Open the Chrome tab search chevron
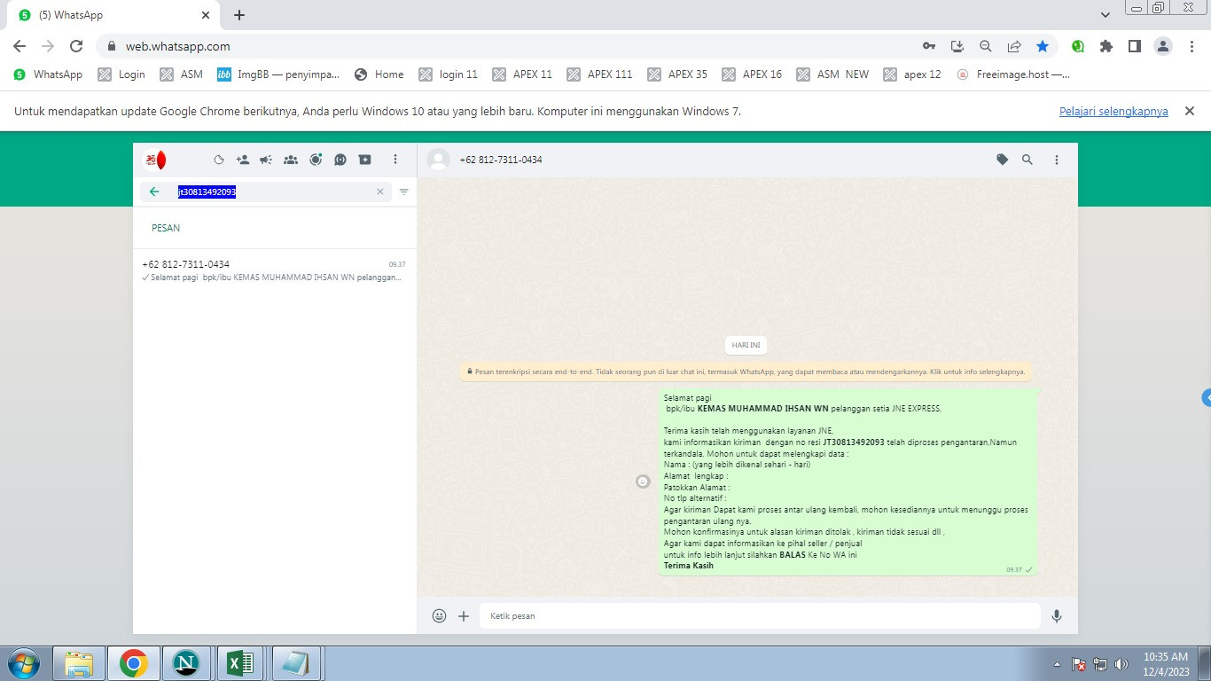The image size is (1211, 681). 1106,15
